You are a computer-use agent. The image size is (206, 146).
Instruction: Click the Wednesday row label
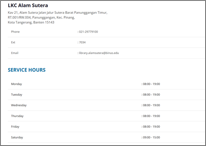pyautogui.click(x=19, y=105)
